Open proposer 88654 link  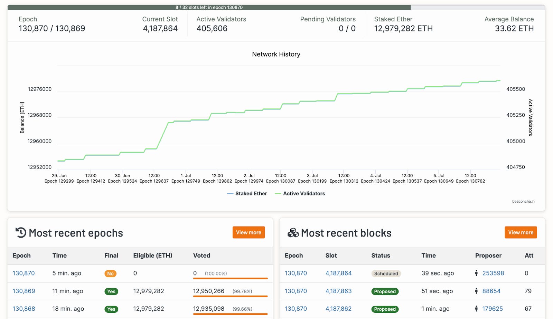491,291
